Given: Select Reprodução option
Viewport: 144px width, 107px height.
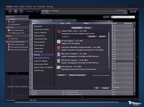Looking at the screenshot, I should [x=39, y=42].
